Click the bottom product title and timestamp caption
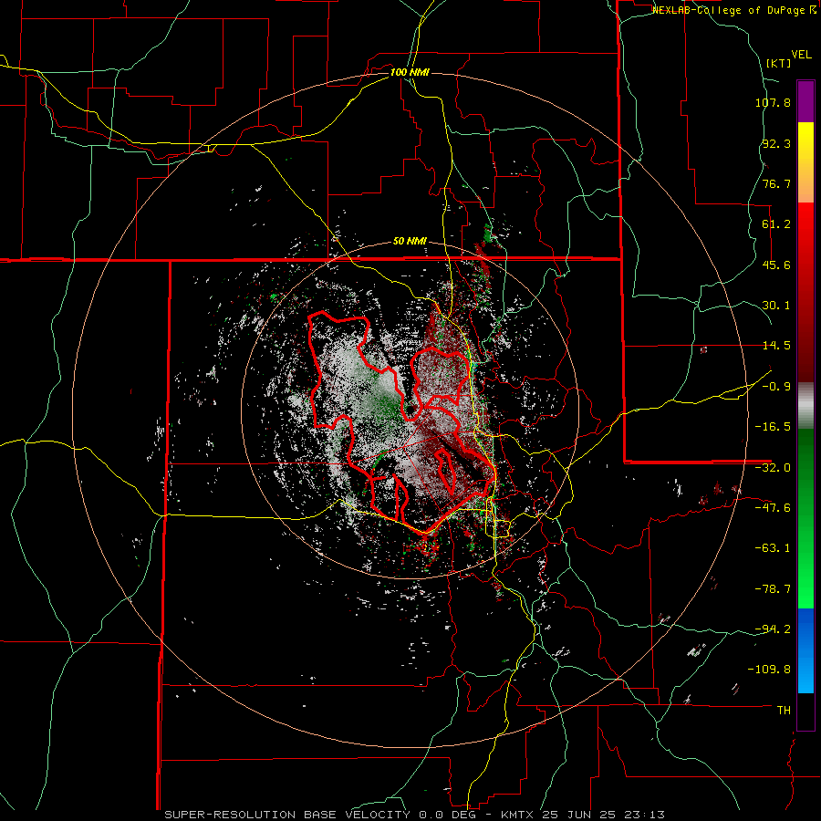This screenshot has height=821, width=821. pos(415,815)
